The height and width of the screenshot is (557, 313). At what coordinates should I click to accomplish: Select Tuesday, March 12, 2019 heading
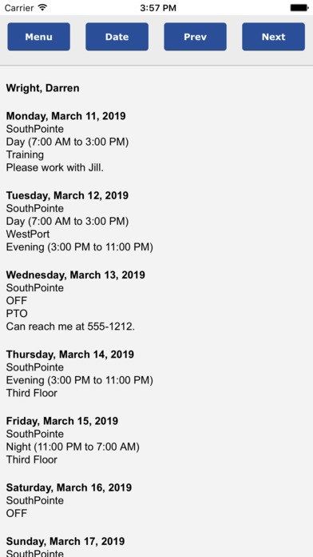[x=67, y=195]
